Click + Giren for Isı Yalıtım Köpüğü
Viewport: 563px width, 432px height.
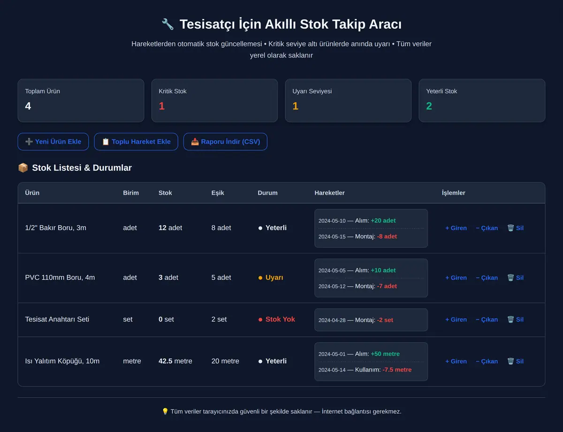[456, 361]
